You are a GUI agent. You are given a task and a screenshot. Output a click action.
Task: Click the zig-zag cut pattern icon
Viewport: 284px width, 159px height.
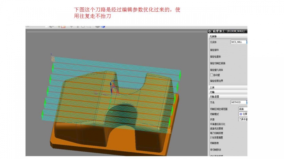240,114
